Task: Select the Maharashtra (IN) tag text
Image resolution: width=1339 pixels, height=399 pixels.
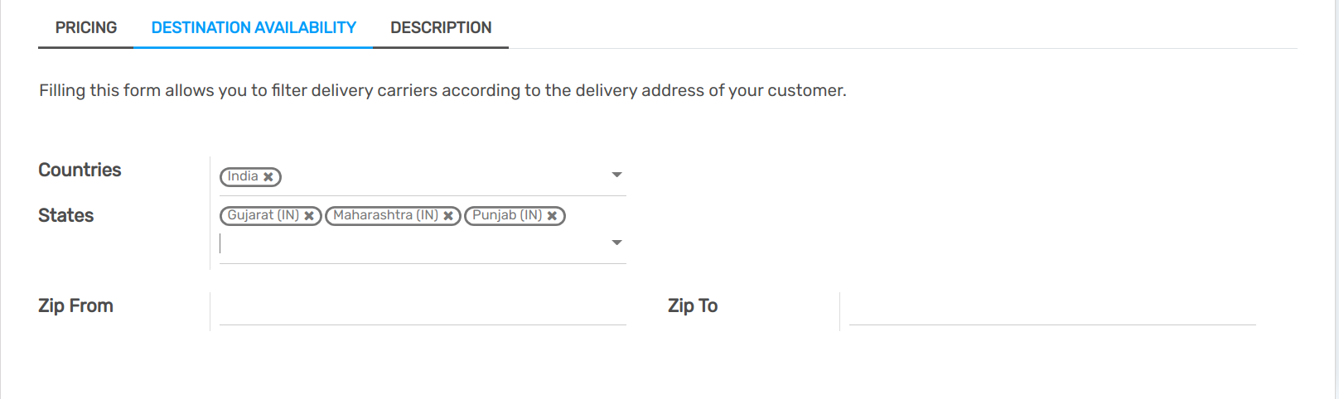Action: click(385, 215)
